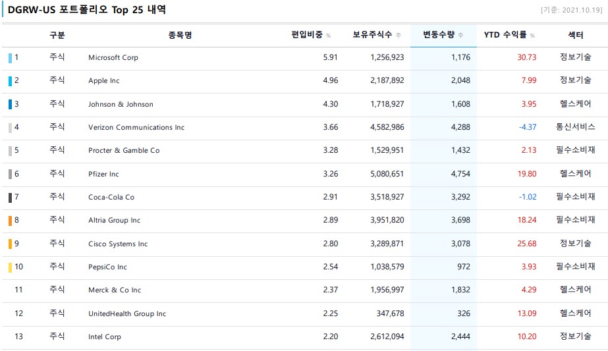Select Microsoft's change quantity 1,176
Image resolution: width=608 pixels, height=351 pixels.
[460, 57]
